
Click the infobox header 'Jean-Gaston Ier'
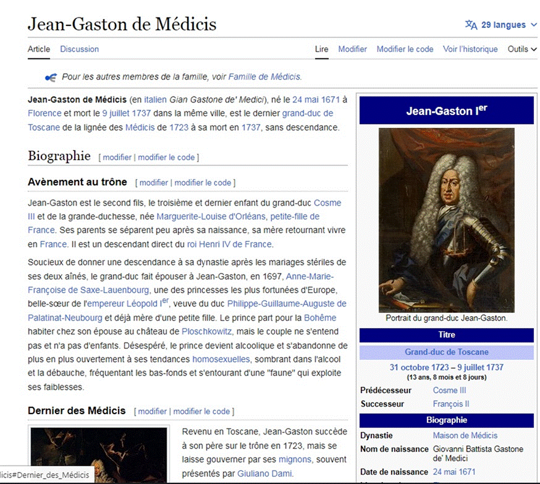(447, 110)
